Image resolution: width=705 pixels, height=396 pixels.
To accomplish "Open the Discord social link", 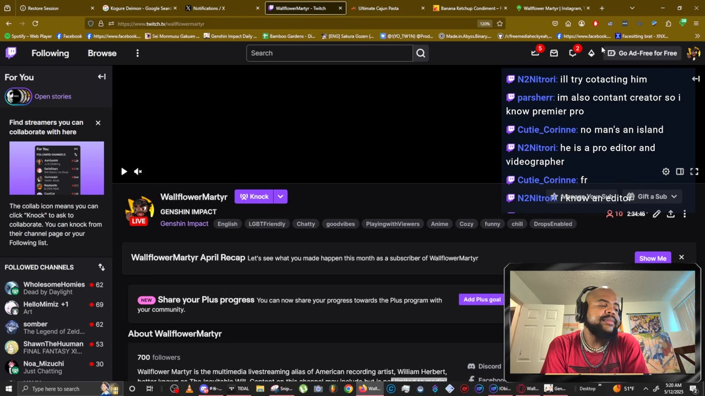I will (484, 366).
